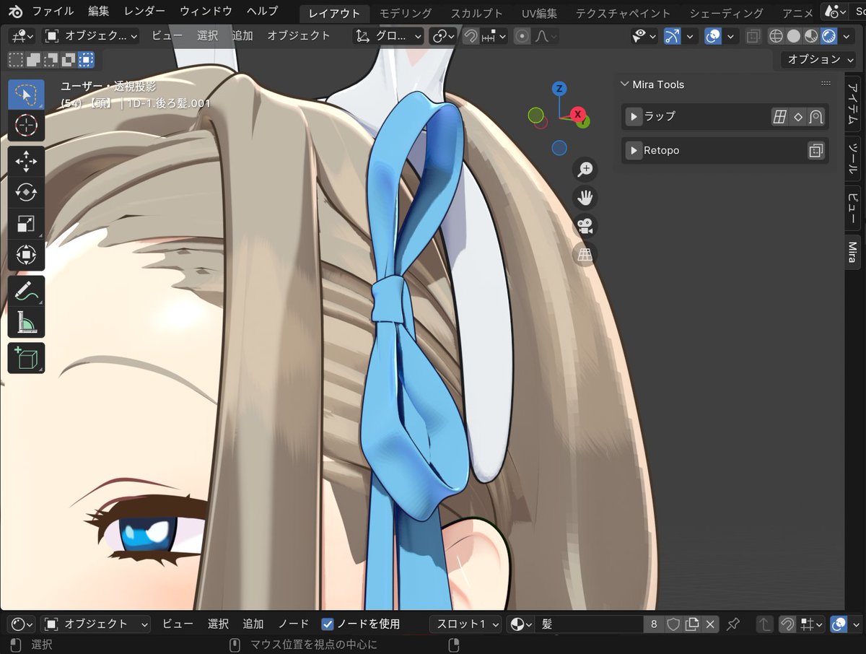Open the Mira sidebar tab

(852, 252)
